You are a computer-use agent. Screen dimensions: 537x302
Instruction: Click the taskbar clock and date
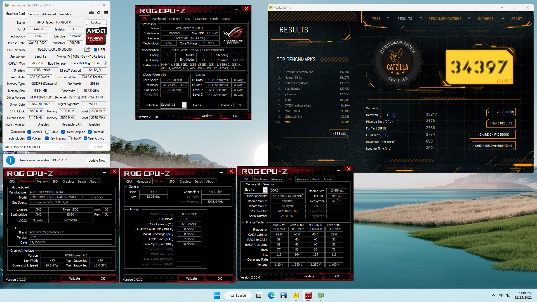pyautogui.click(x=523, y=295)
